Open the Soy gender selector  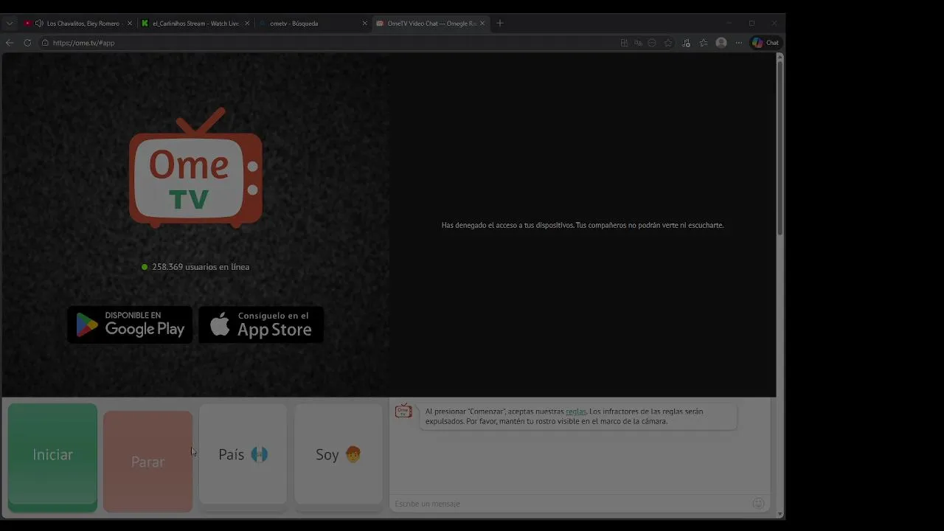point(339,454)
